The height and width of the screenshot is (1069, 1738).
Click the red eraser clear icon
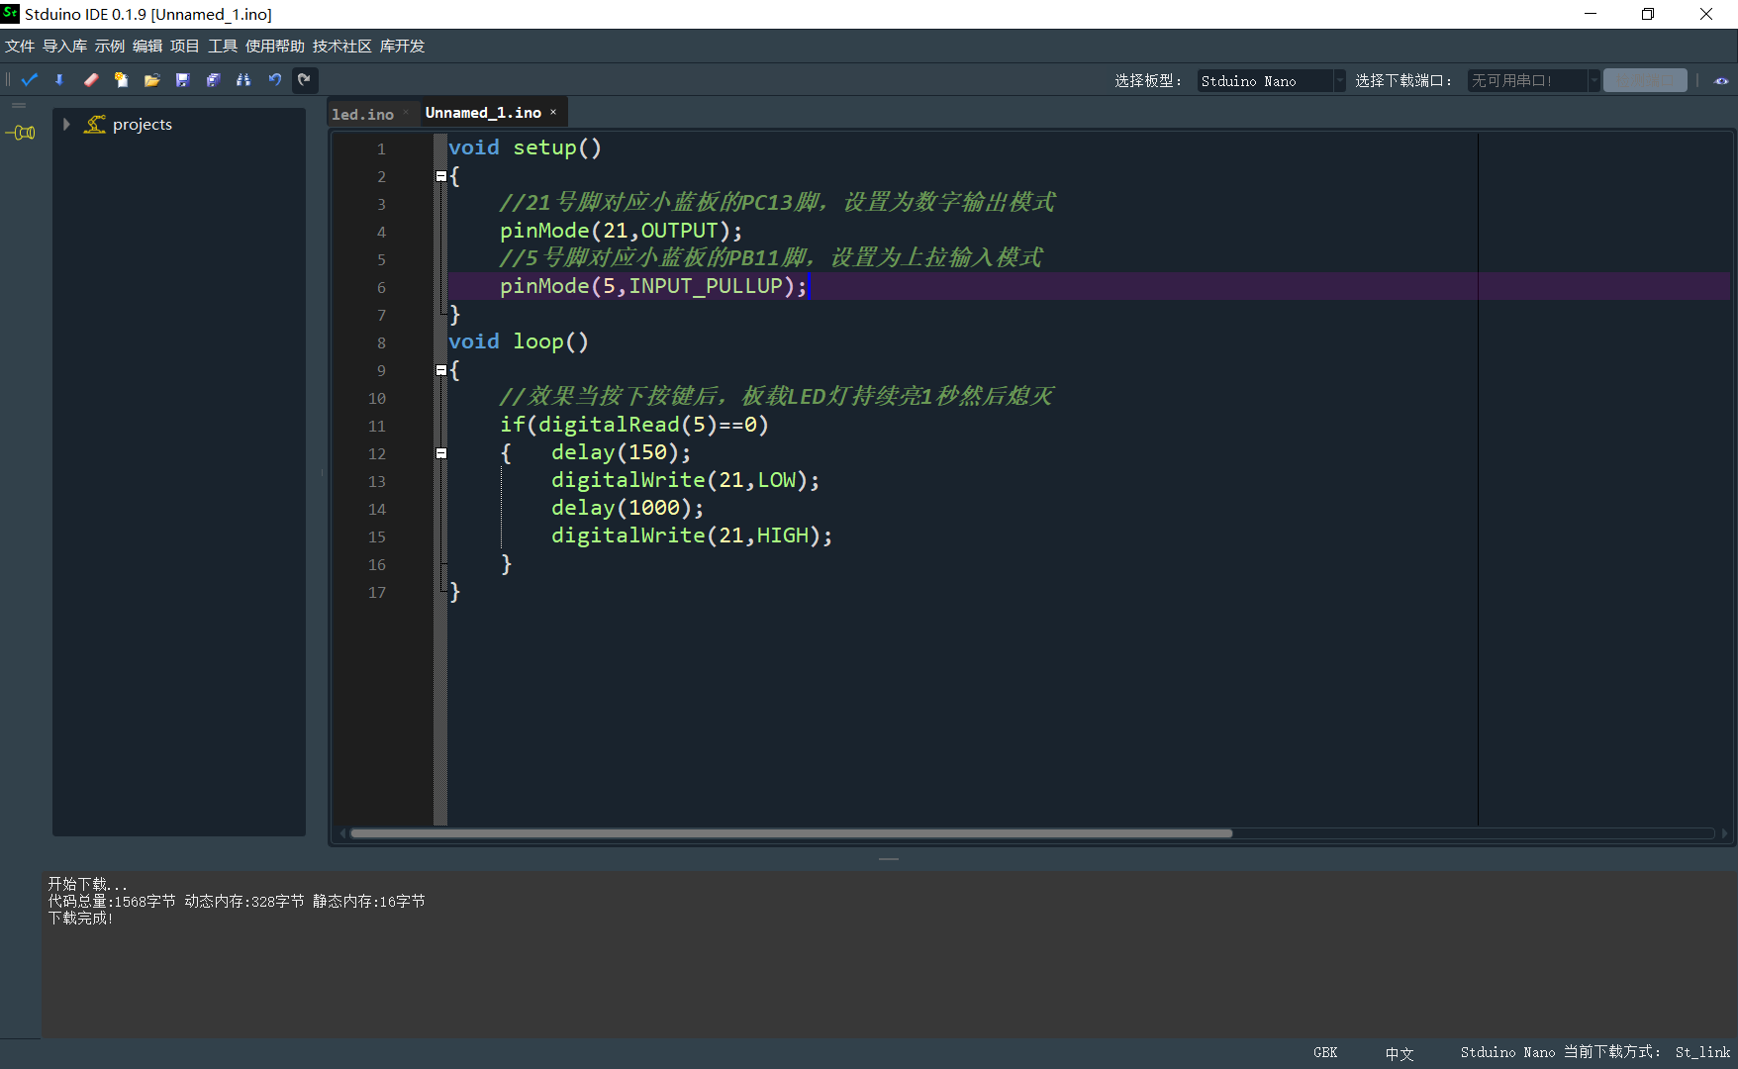(90, 80)
